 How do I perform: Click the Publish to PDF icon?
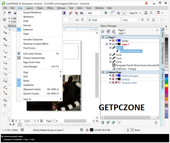pos(82,13)
